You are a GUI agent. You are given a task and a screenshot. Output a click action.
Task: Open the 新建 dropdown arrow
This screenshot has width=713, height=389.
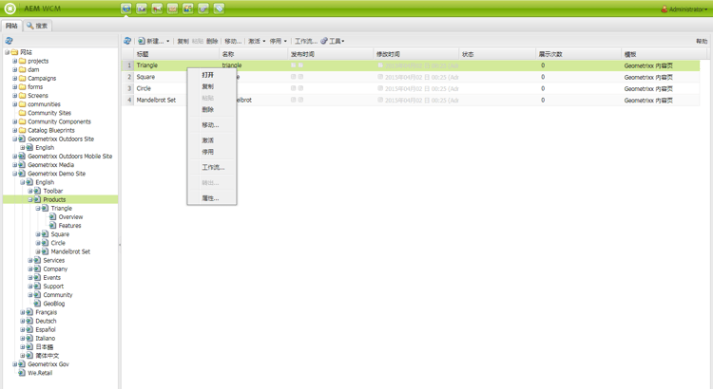[x=167, y=42]
